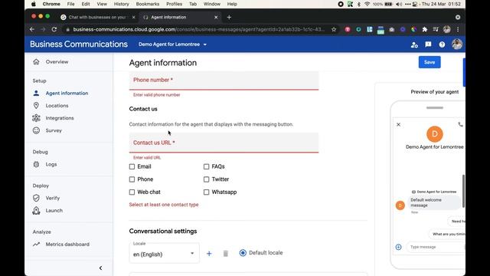Select the Default locale radio button
The image size is (490, 276).
[x=243, y=253]
